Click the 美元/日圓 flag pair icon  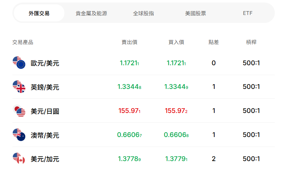pos(19,111)
